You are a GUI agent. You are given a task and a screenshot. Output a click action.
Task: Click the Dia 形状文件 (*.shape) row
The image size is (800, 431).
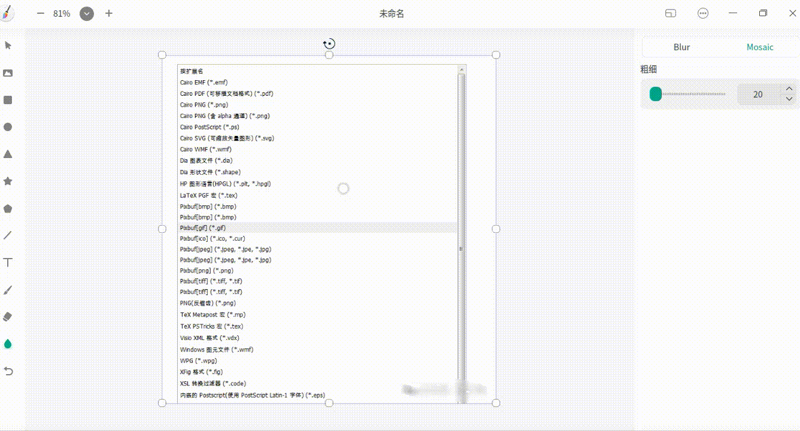point(318,172)
